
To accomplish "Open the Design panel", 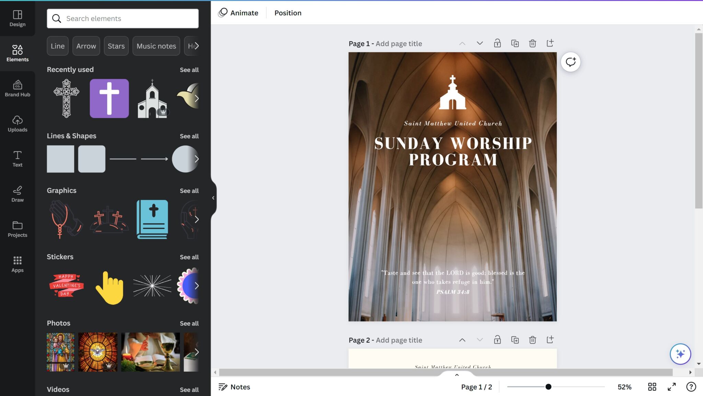I will coord(17,18).
